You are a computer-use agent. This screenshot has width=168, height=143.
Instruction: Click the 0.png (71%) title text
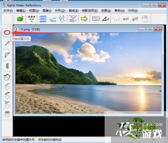click(x=30, y=29)
